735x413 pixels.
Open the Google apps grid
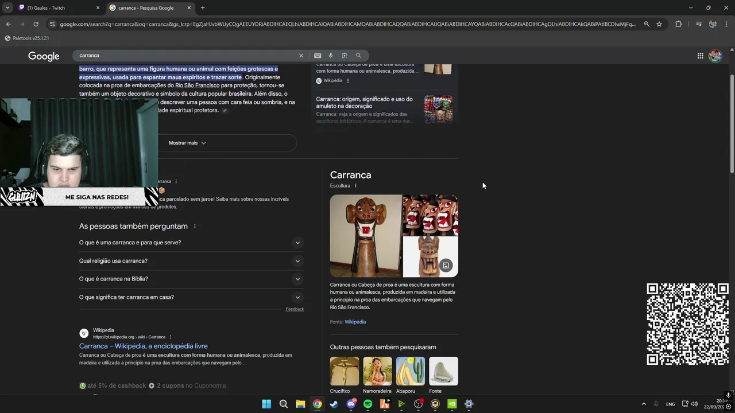(701, 56)
